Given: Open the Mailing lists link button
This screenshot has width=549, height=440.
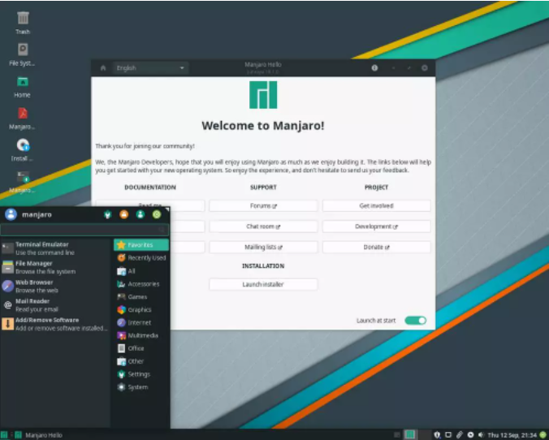Looking at the screenshot, I should tap(263, 247).
